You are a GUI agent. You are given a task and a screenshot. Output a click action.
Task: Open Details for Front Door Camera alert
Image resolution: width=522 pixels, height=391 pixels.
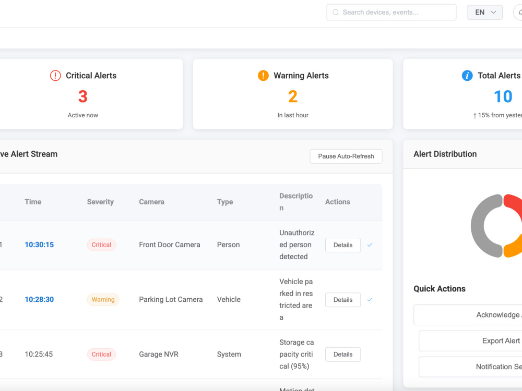coord(343,245)
